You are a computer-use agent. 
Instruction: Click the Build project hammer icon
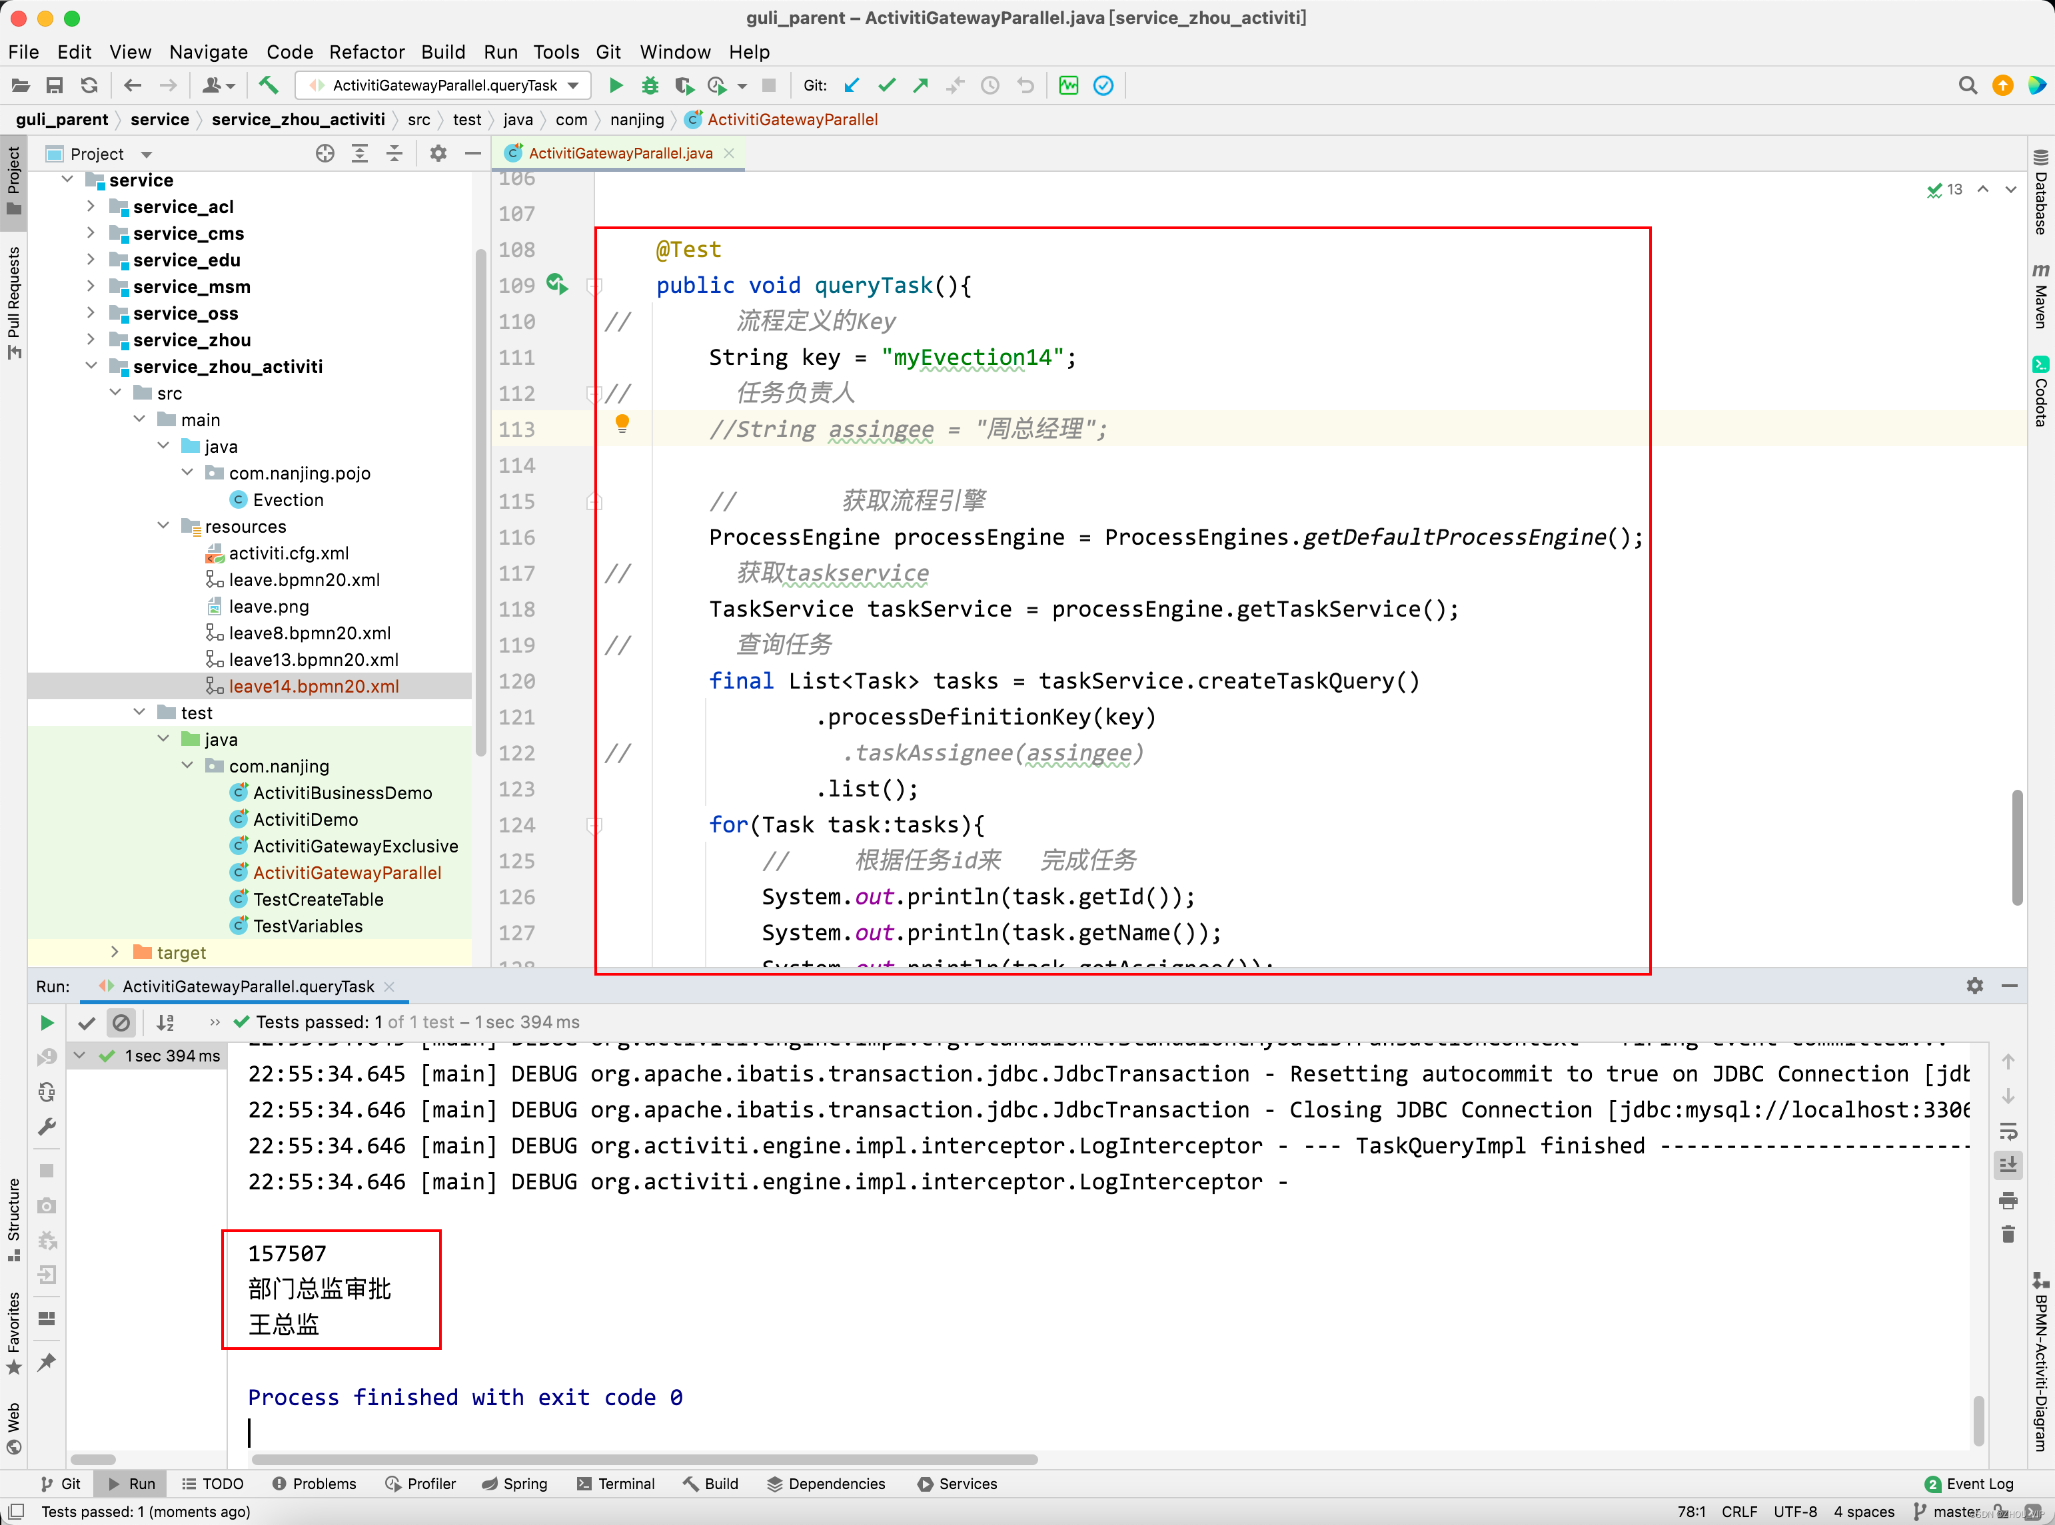point(269,85)
